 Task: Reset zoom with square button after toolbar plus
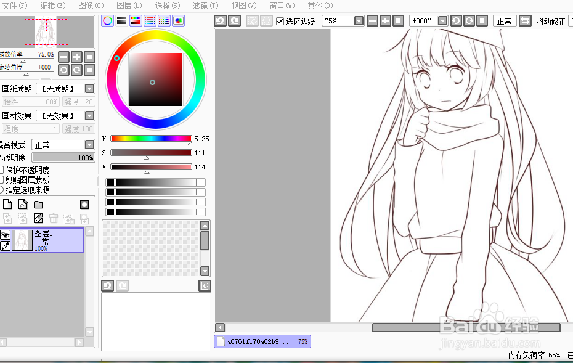(398, 21)
